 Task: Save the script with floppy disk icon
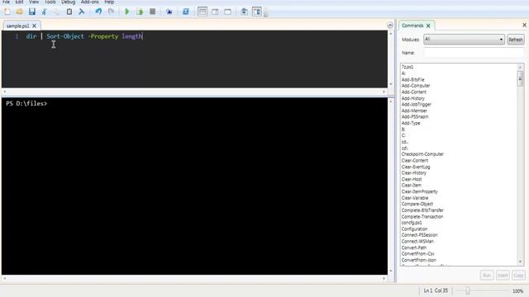pyautogui.click(x=32, y=12)
